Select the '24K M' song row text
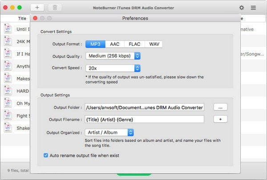The width and height of the screenshot is (267, 180). pos(23,42)
